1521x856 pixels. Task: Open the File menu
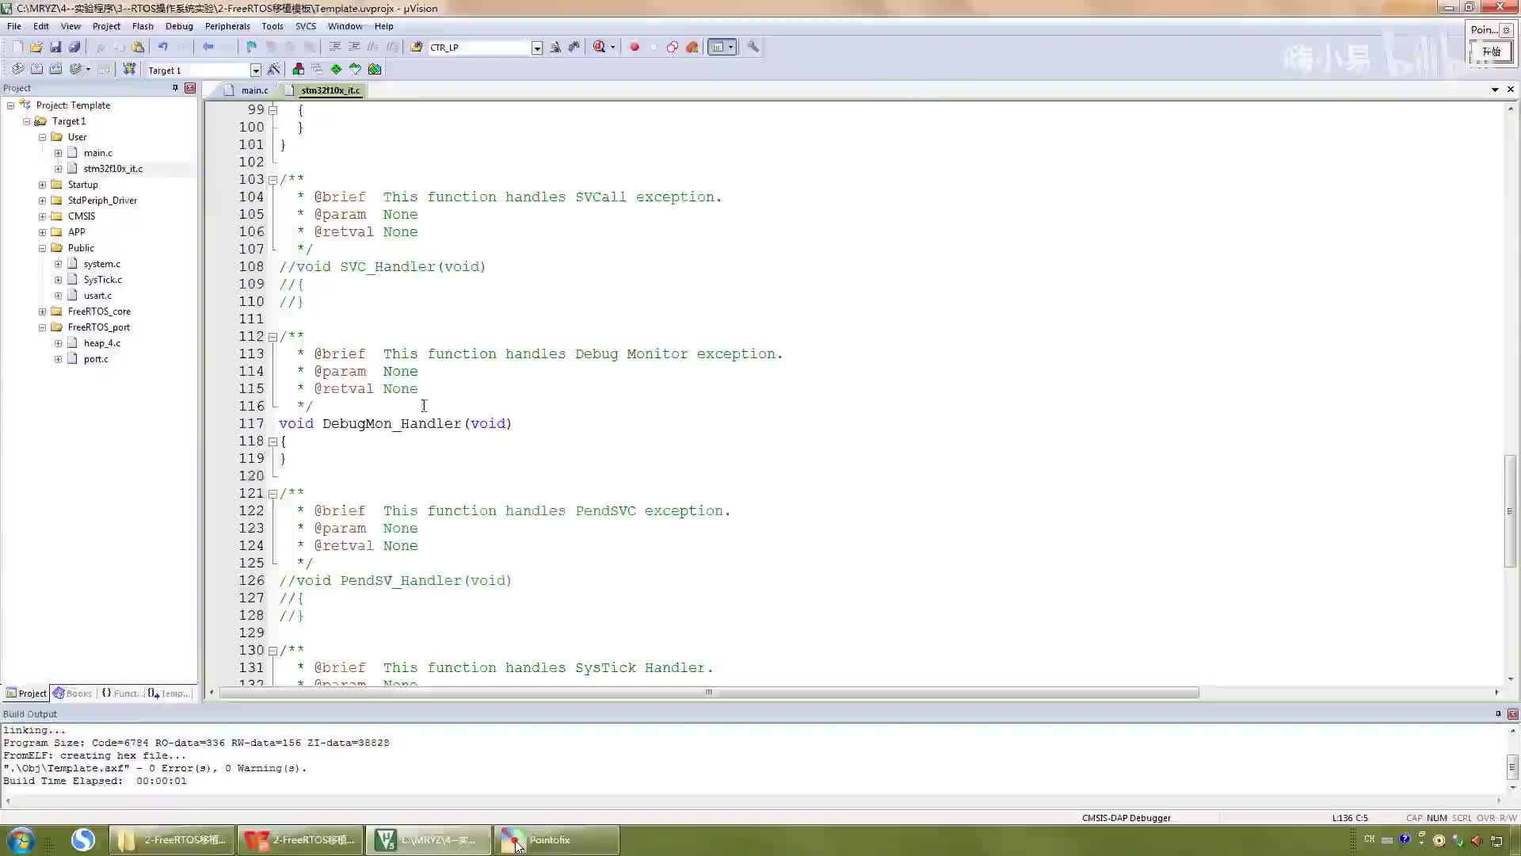(14, 26)
